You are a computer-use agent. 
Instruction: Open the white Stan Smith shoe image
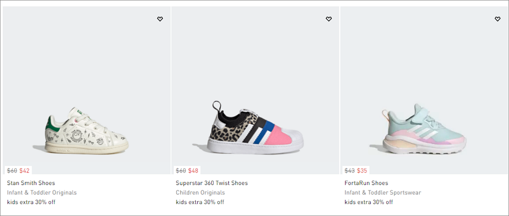point(87,130)
